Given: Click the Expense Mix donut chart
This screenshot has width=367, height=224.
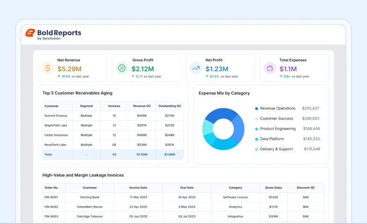Looking at the screenshot, I should tap(223, 129).
